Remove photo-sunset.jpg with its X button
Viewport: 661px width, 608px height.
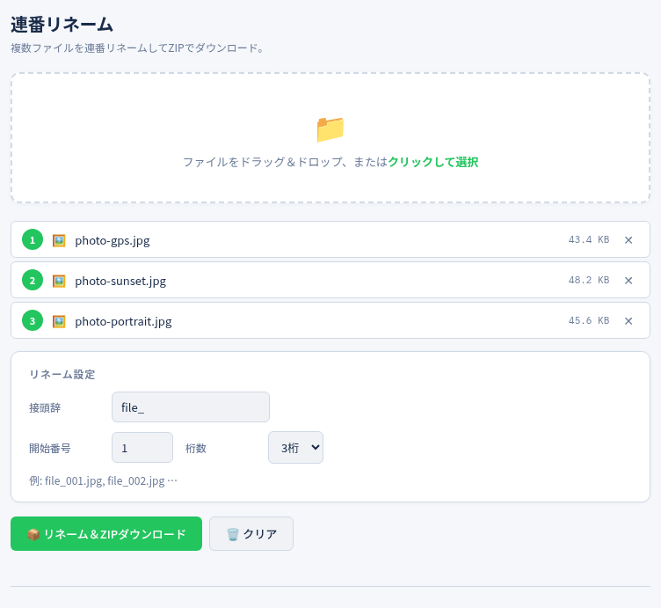[628, 281]
